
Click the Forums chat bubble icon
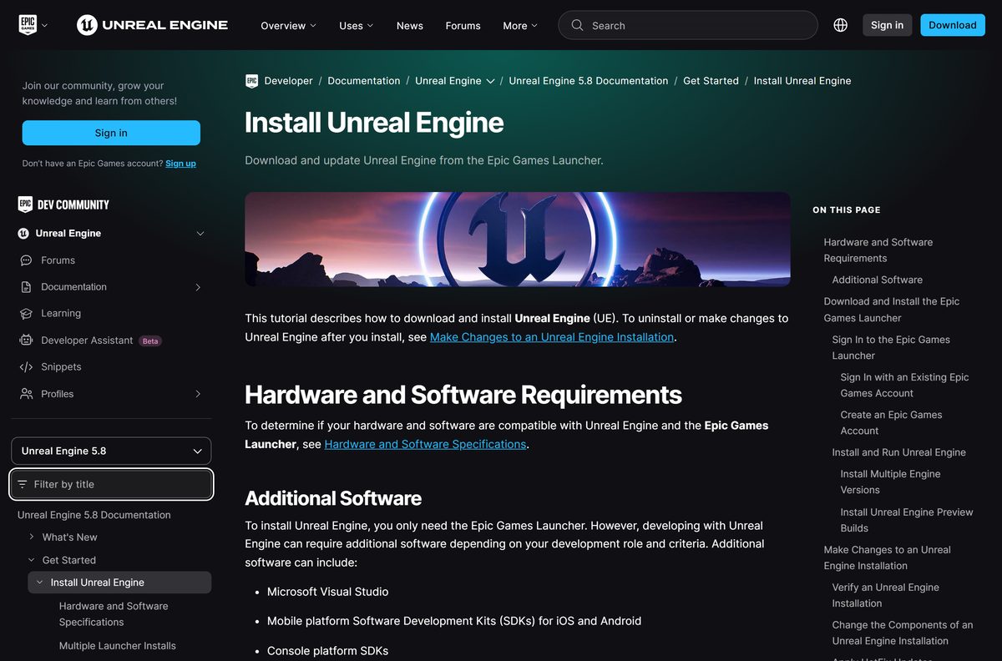(x=26, y=260)
